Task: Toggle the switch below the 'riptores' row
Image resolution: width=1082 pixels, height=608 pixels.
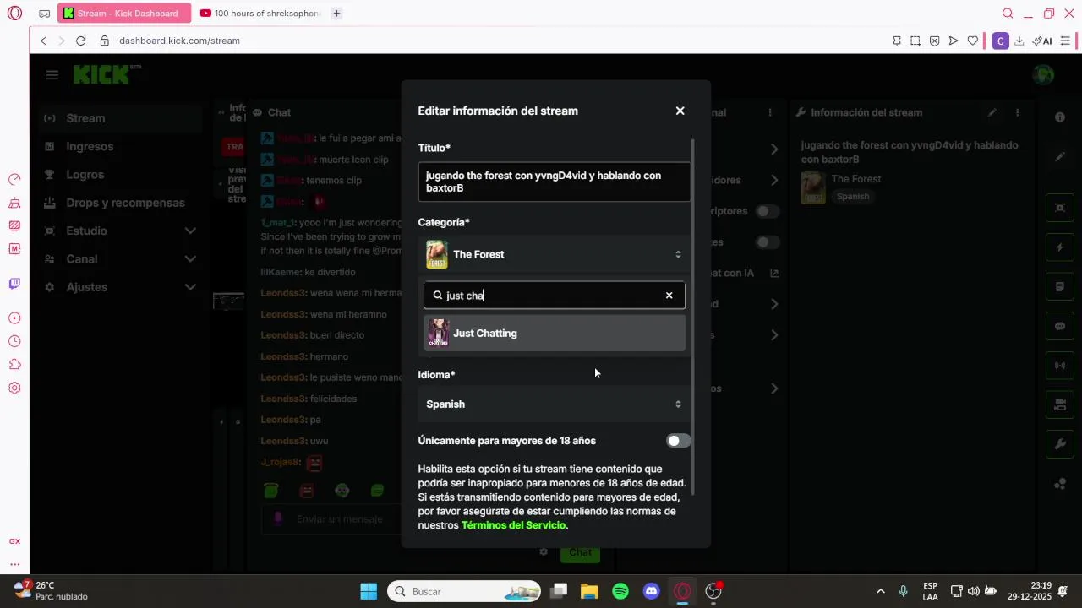Action: (767, 242)
